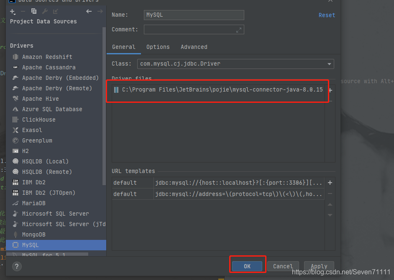Select HSQLDB (Remote) driver
394x280 pixels.
tap(56, 172)
